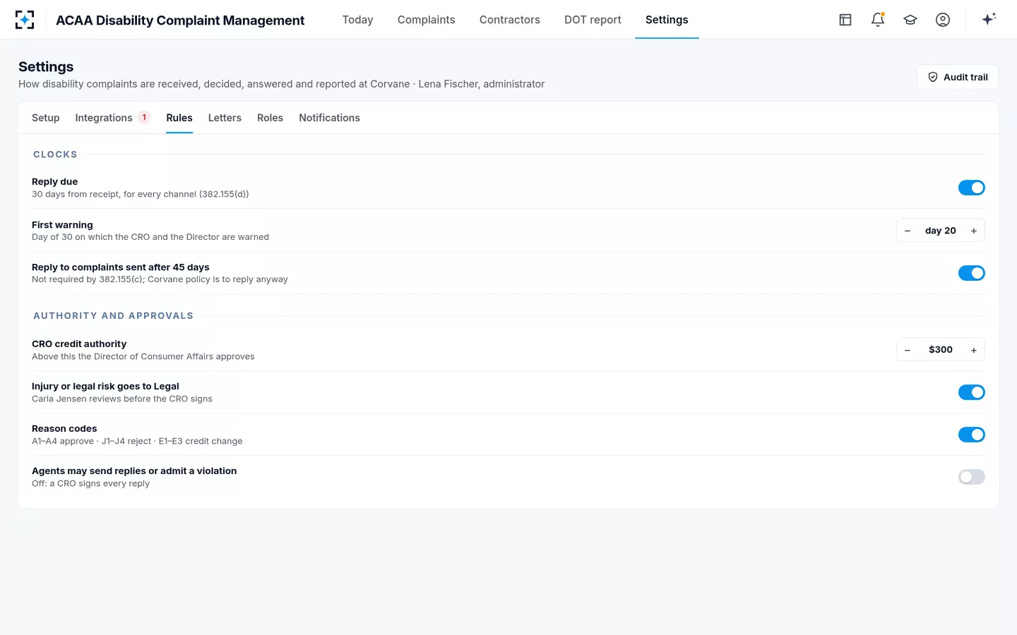Disable Reply to complaints sent after 45 days
This screenshot has height=635, width=1017.
coord(971,273)
